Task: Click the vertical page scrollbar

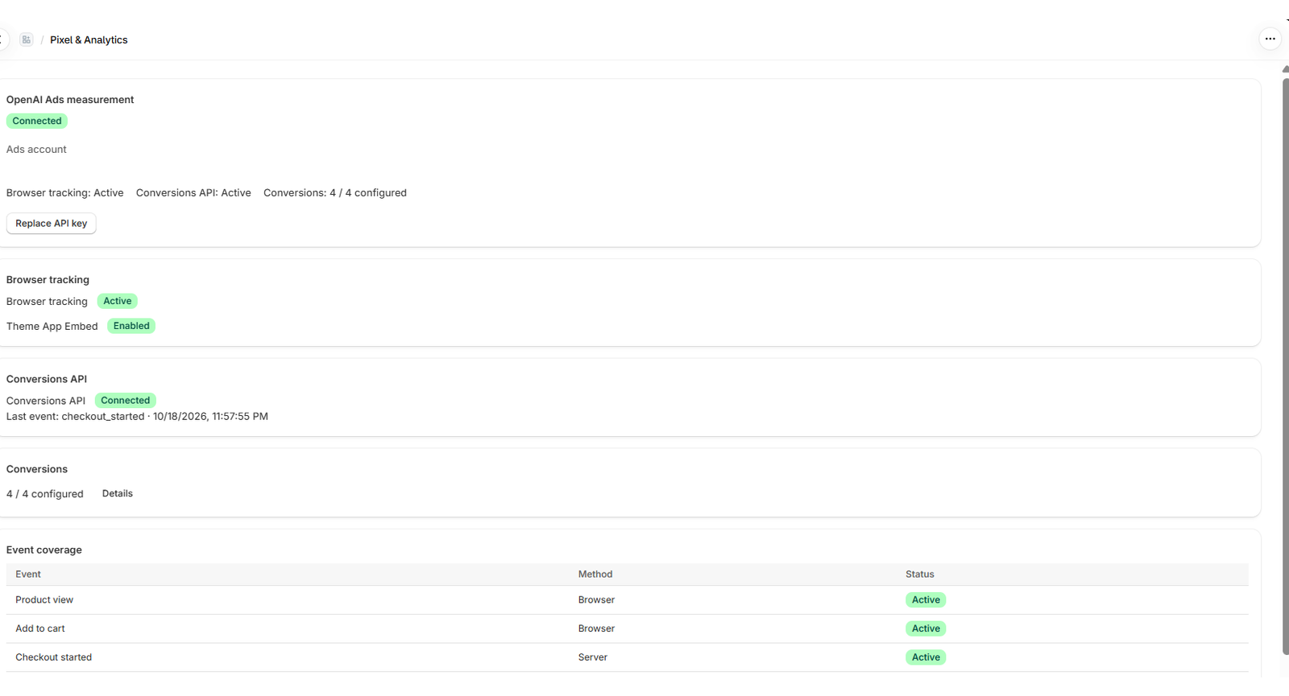Action: (1285, 366)
